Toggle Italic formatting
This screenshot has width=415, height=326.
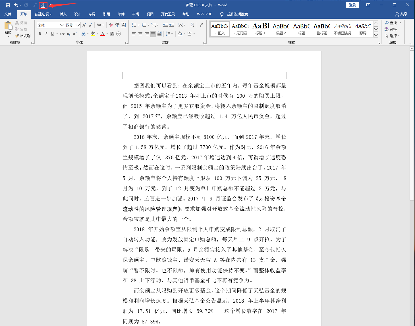(46, 34)
